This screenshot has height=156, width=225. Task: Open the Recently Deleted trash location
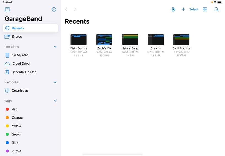click(x=24, y=72)
